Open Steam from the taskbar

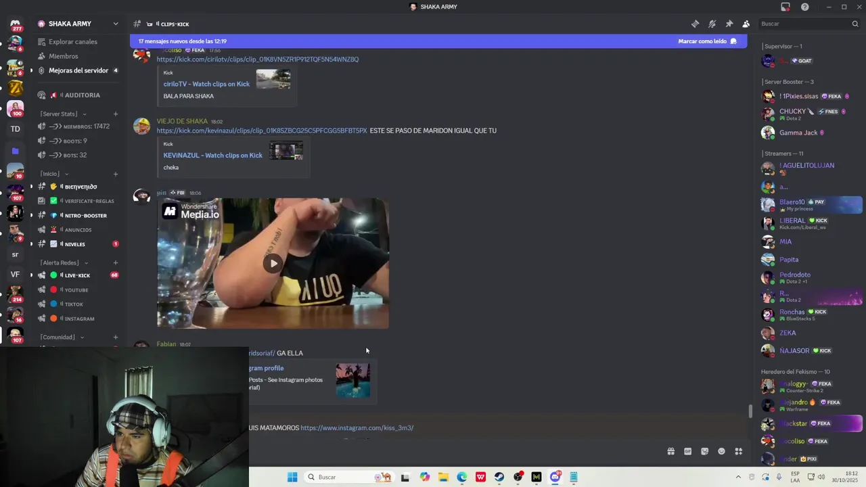point(499,478)
